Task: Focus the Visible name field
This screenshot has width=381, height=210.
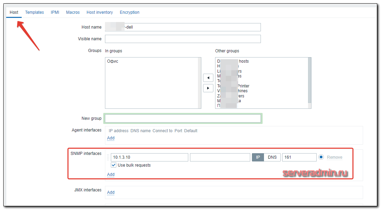Action: 183,39
